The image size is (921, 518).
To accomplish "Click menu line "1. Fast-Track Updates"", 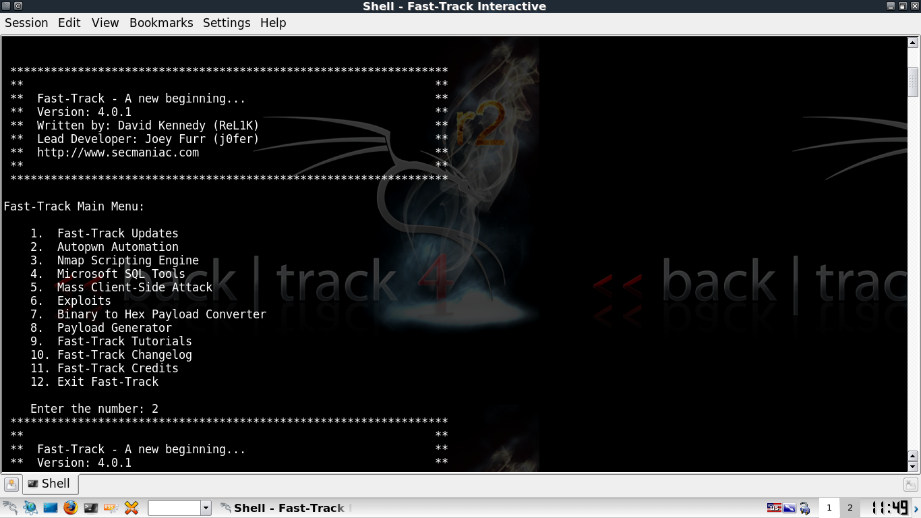I will point(105,233).
